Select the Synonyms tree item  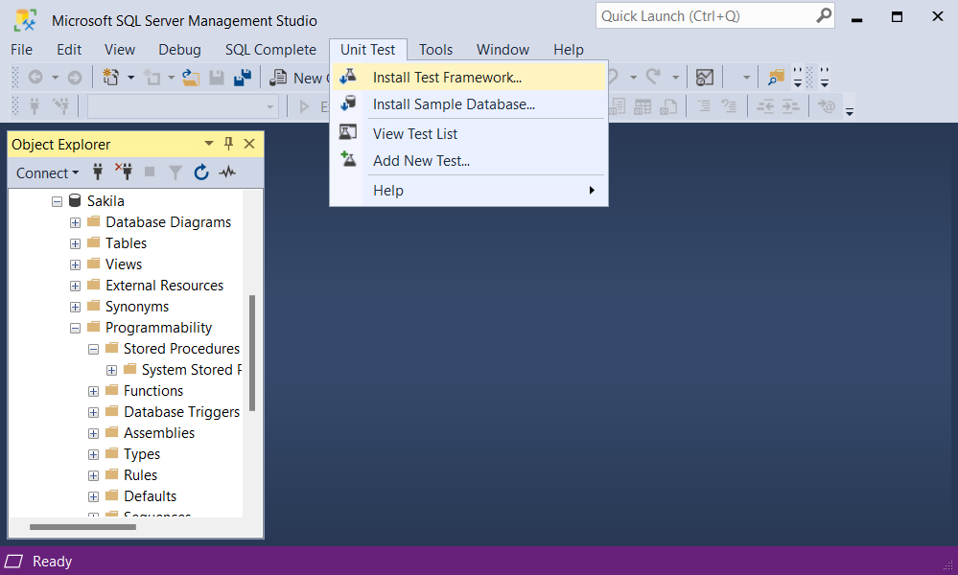coord(137,307)
